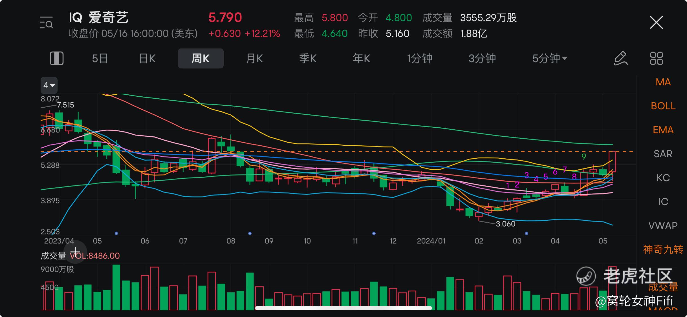
Task: Click the latest red weekly candlestick
Action: point(612,162)
